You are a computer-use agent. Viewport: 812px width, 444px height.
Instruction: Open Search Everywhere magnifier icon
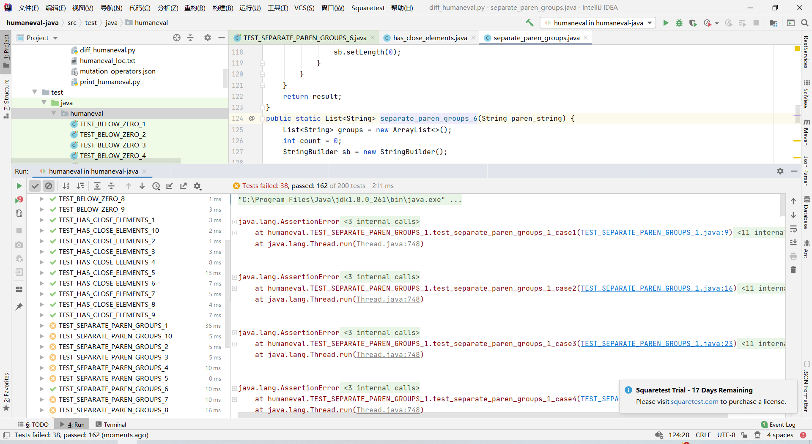point(804,23)
